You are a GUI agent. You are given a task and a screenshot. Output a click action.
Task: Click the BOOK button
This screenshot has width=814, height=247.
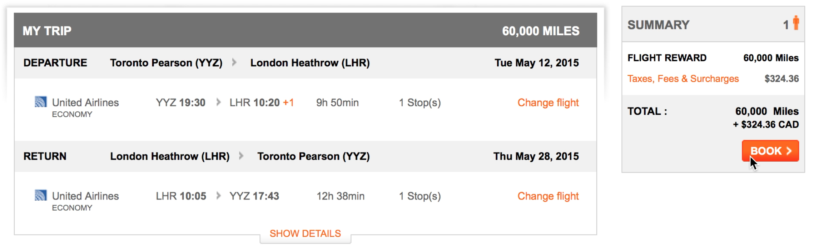pos(770,151)
